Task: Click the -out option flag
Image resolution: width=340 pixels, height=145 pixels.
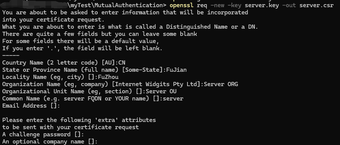Action: pyautogui.click(x=289, y=5)
